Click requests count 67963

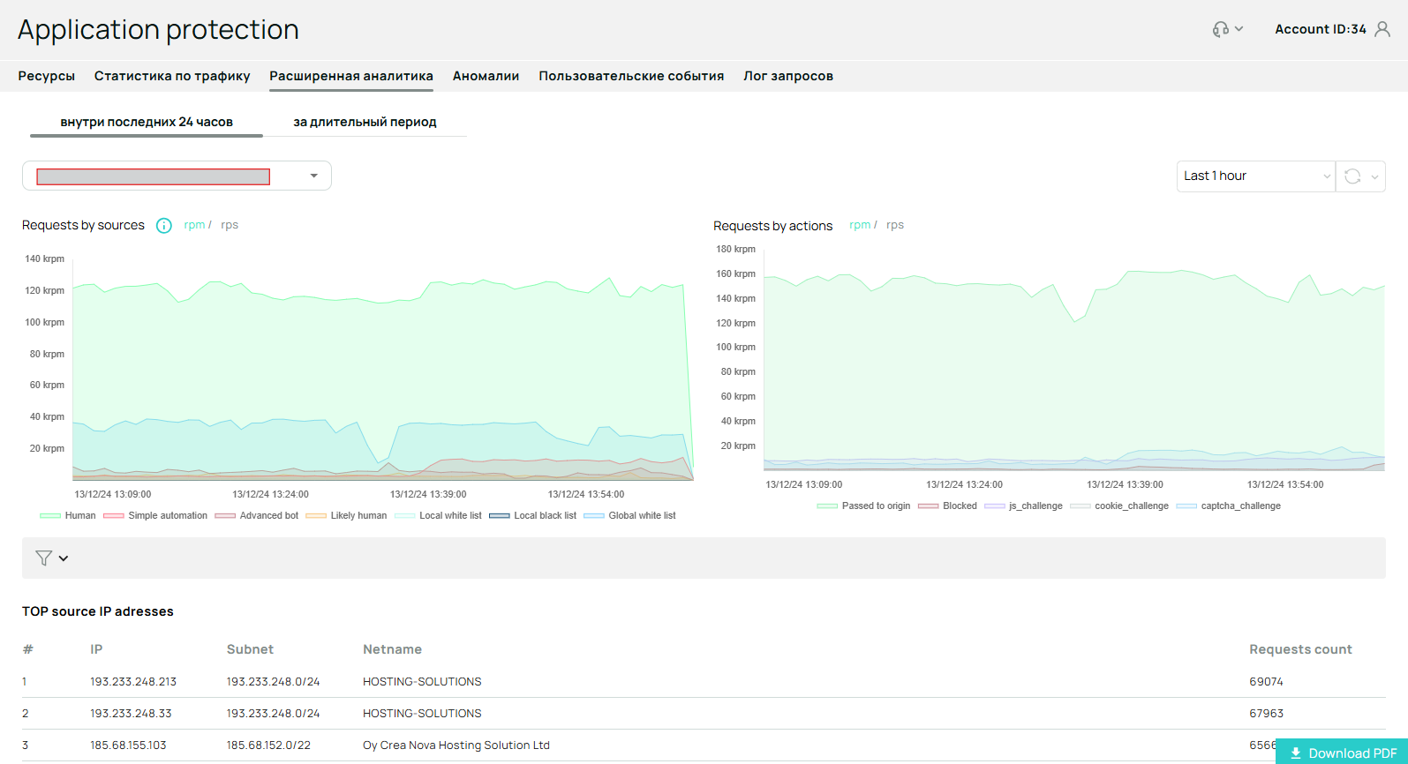1266,713
